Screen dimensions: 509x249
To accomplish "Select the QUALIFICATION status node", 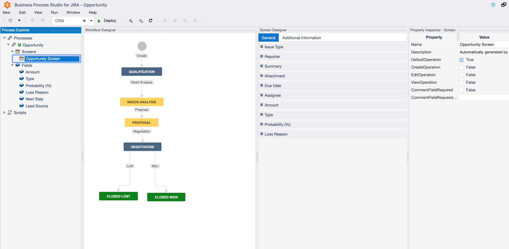I will 142,72.
